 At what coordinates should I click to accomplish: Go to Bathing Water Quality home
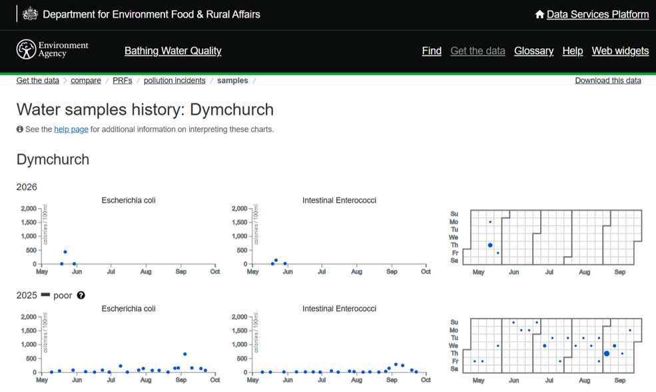click(172, 51)
